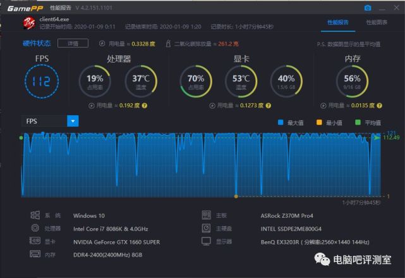Click the orange minimum FPS marker on chart
Viewport: 405px width, 278px height.
pos(236,196)
